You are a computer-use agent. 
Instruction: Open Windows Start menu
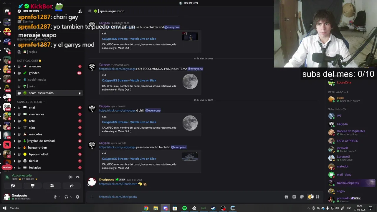coord(4,208)
